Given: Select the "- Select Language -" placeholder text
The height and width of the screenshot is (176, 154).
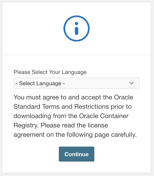Looking at the screenshot, I should pyautogui.click(x=40, y=83).
